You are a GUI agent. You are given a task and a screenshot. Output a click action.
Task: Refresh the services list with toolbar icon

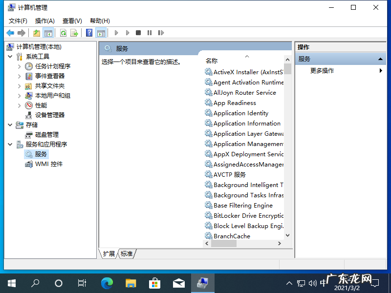(x=63, y=33)
